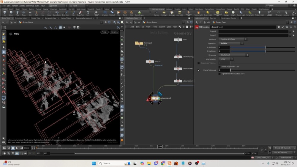Open the File menu
Screen dimensions: 297x167
4,6
